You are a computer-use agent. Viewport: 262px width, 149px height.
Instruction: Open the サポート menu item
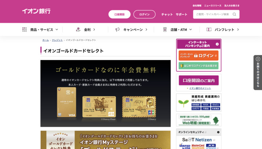pos(181,14)
